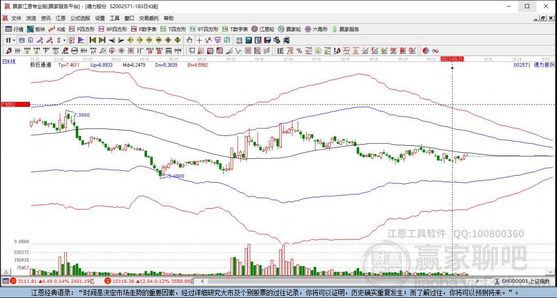Click the save disk icon in toolbar

pos(268,40)
